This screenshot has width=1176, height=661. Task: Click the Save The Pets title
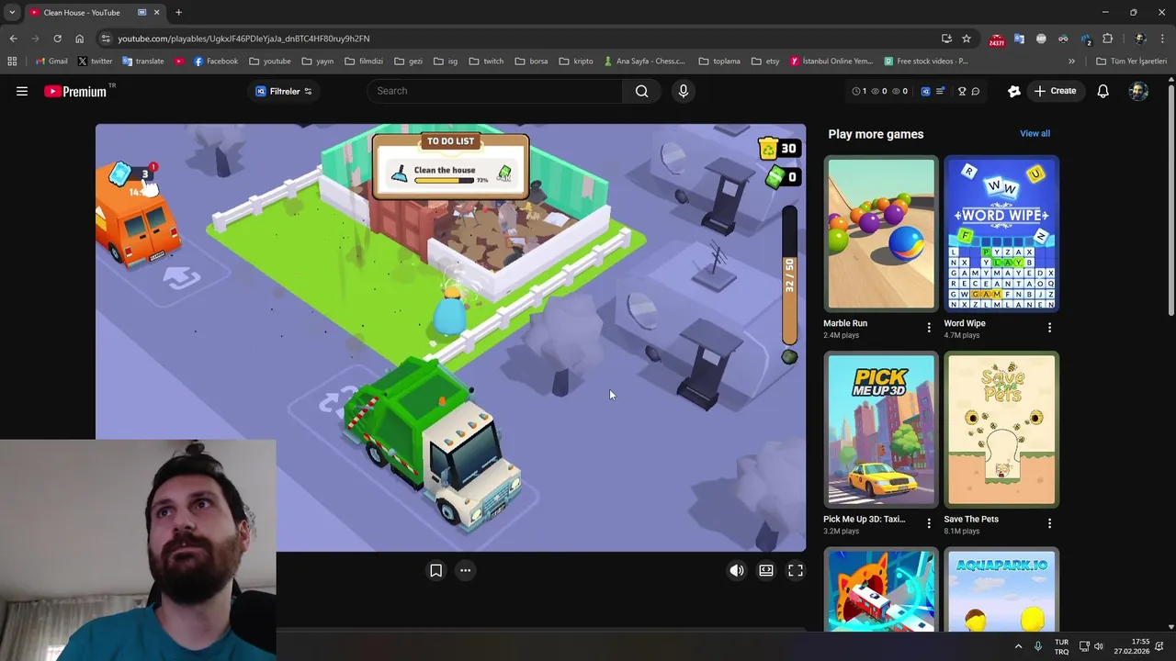(971, 519)
